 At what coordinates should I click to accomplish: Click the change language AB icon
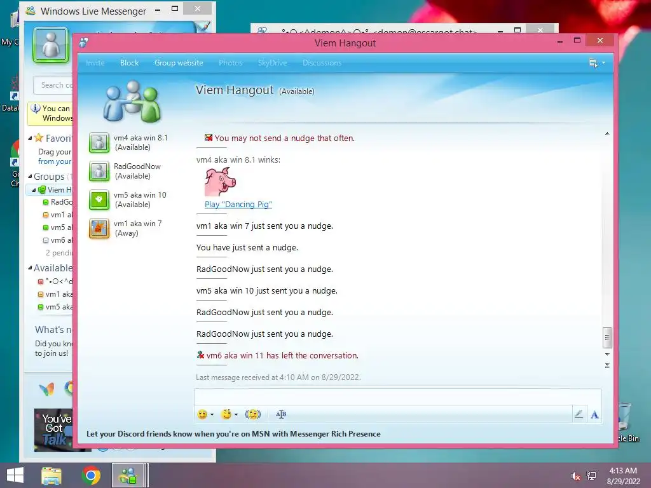tap(281, 414)
